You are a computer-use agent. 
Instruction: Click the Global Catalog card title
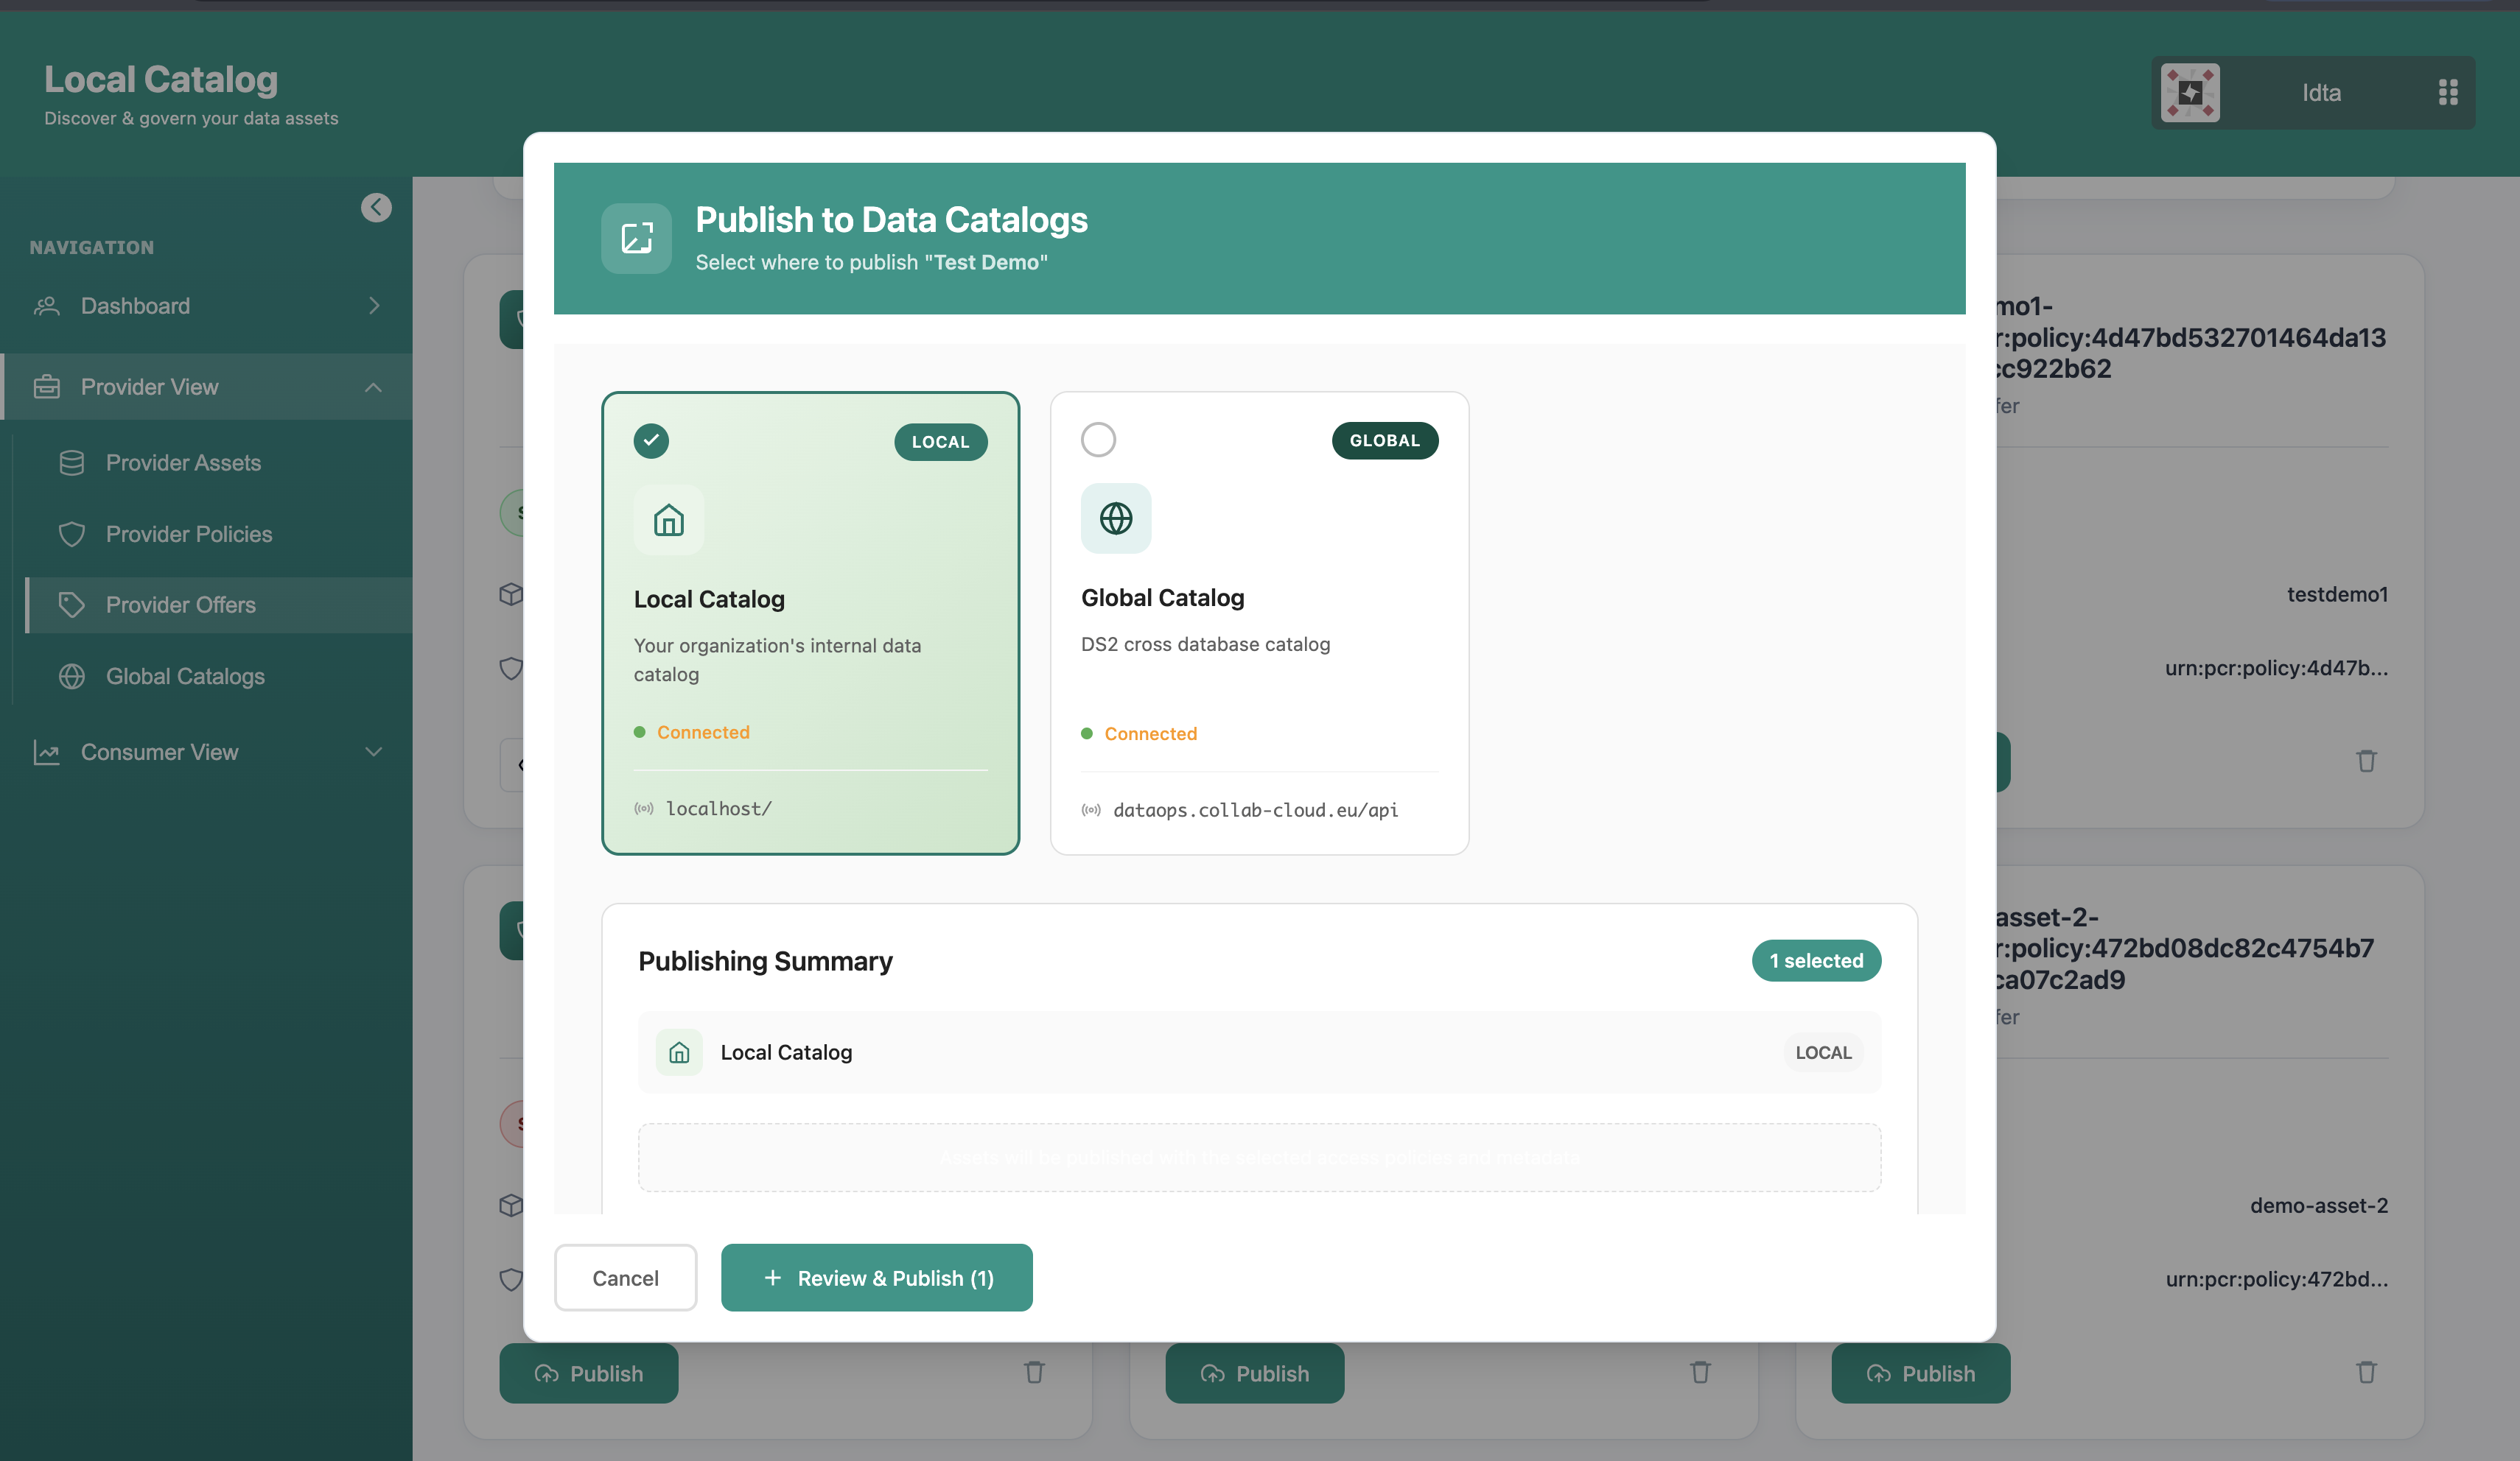[x=1162, y=598]
